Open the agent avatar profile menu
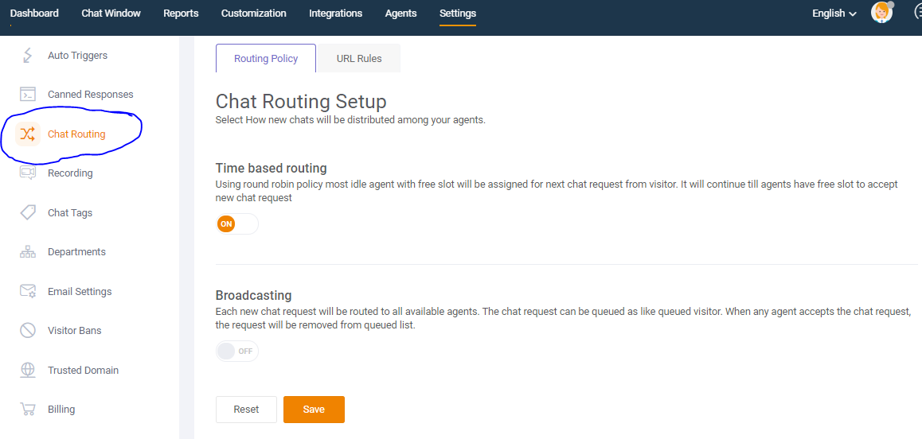Image resolution: width=922 pixels, height=439 pixels. (x=881, y=13)
